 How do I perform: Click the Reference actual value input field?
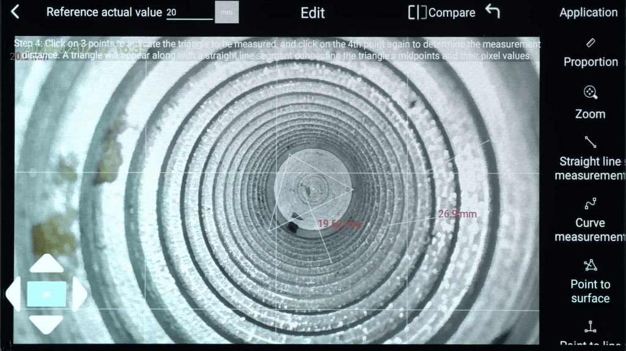coord(189,13)
